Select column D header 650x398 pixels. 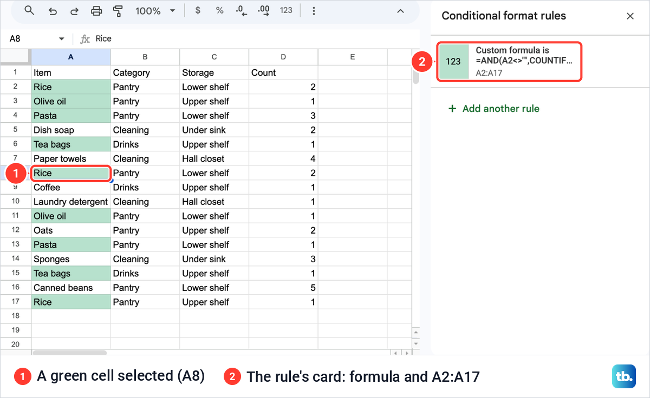tap(284, 57)
